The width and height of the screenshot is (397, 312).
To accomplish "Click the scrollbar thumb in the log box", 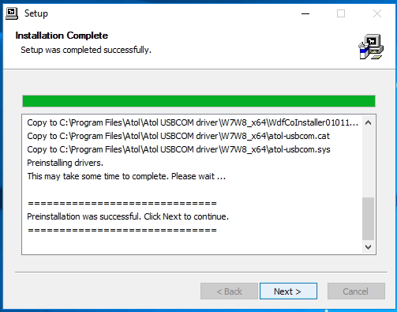I will pos(368,219).
